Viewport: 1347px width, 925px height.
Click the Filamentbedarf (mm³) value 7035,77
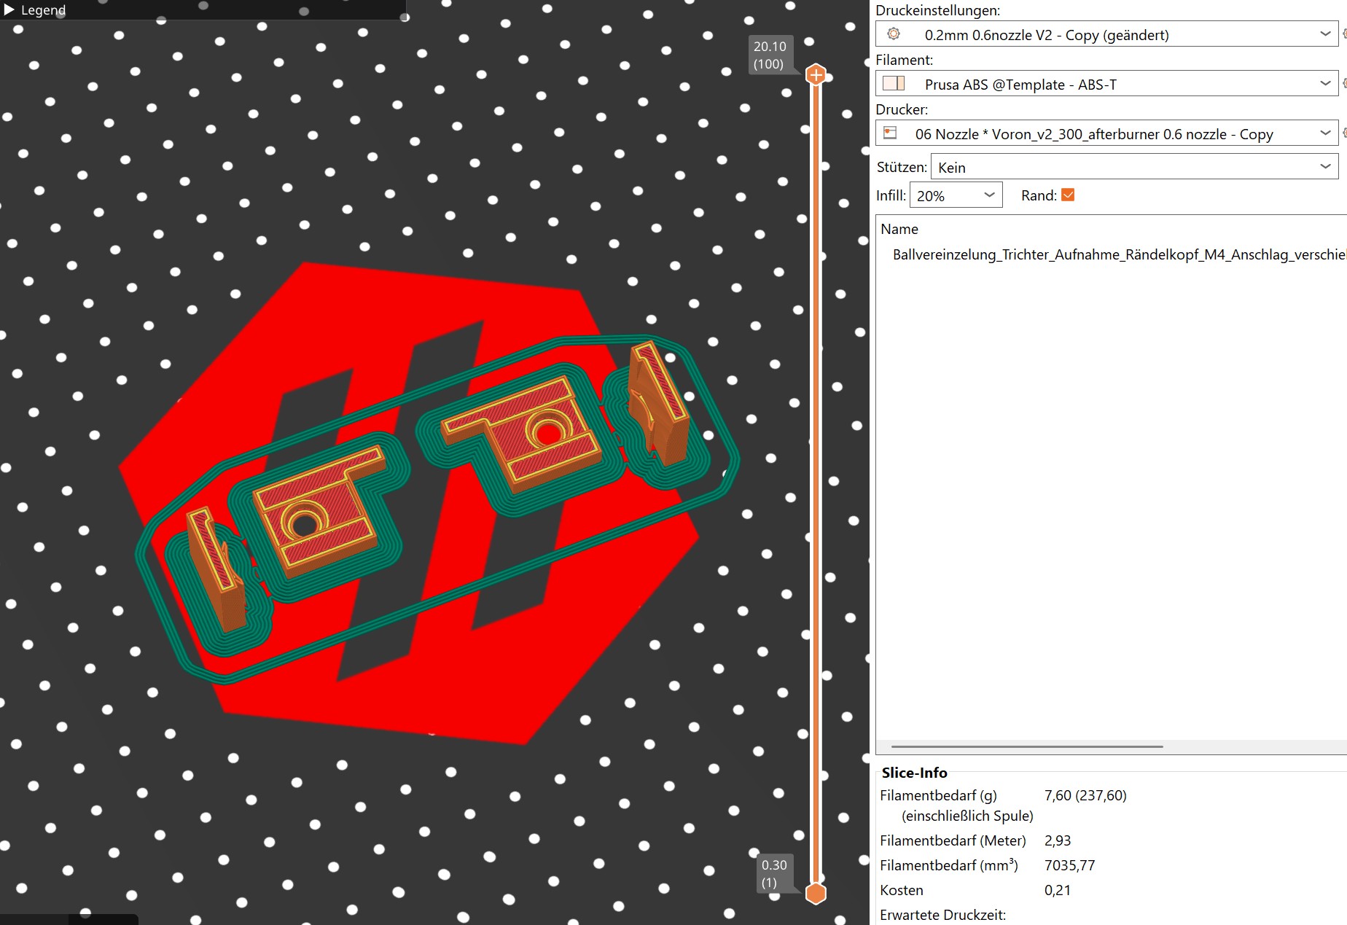[1069, 865]
